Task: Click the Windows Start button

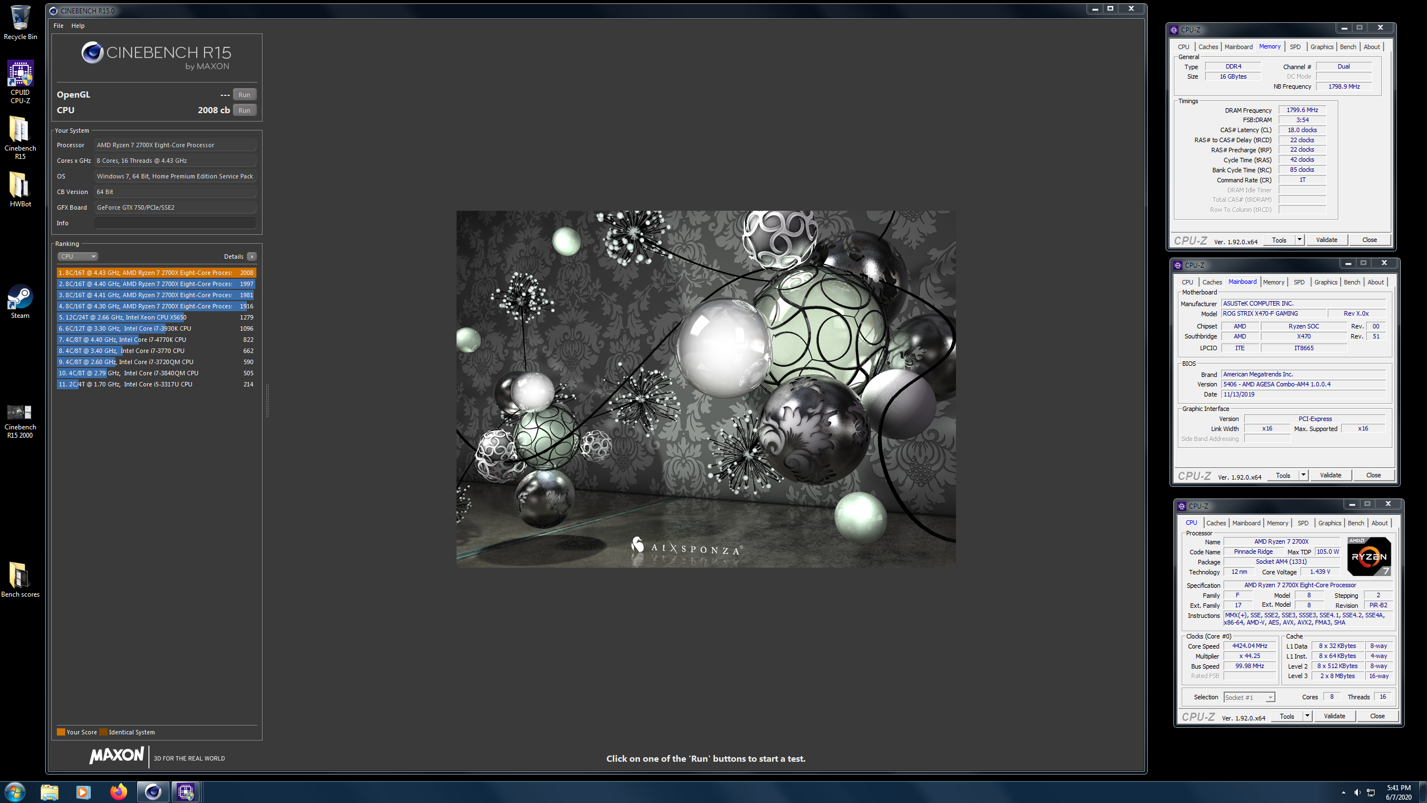Action: (x=15, y=792)
